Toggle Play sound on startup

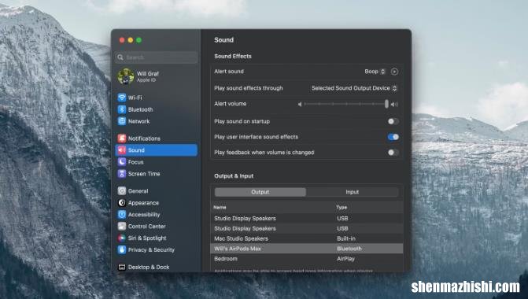pyautogui.click(x=393, y=121)
